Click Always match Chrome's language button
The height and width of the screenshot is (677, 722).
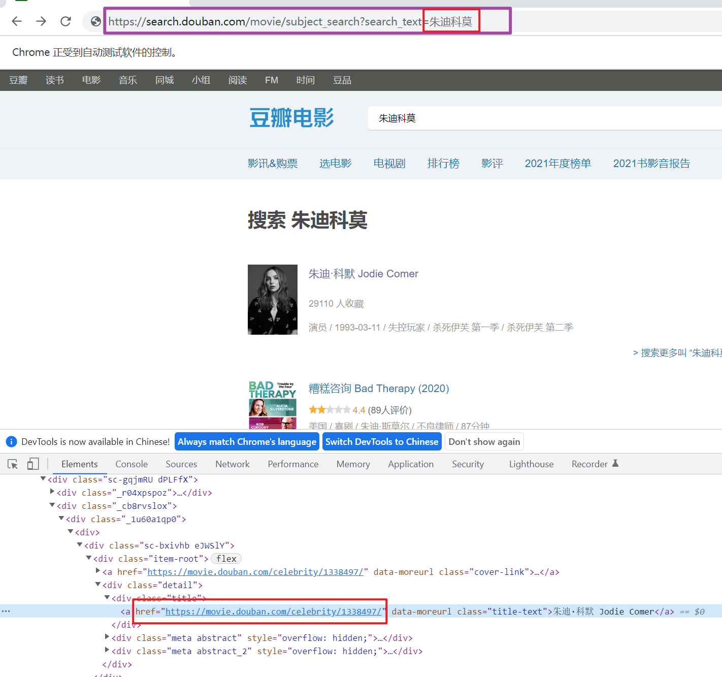pyautogui.click(x=247, y=442)
